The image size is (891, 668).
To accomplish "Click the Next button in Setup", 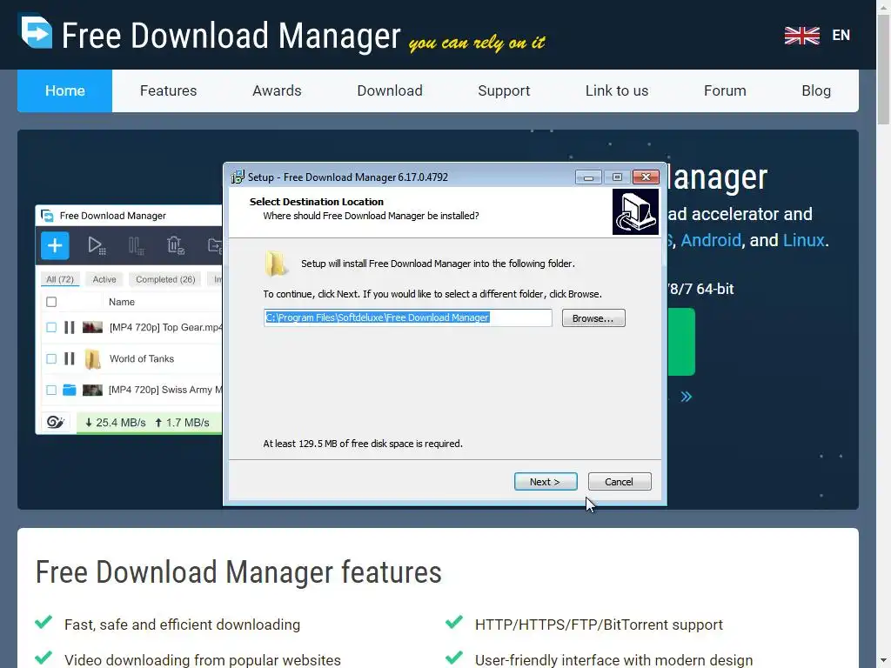I will 546,482.
